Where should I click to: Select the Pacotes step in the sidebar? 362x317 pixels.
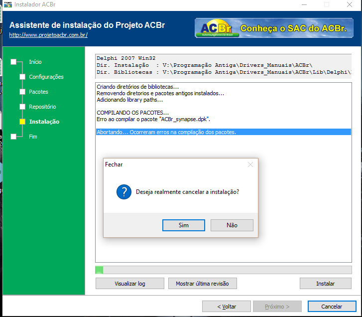click(x=38, y=92)
